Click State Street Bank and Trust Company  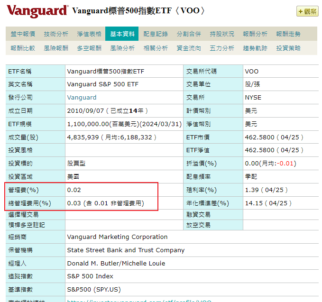pos(126,250)
